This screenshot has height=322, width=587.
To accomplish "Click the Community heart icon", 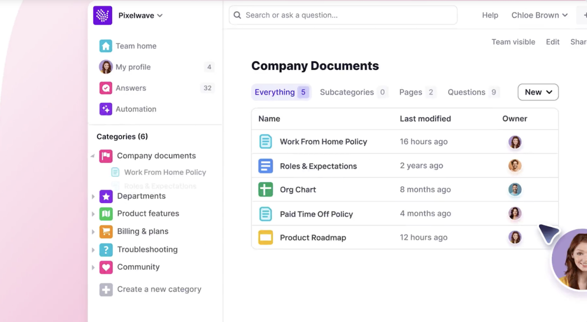I will [105, 267].
